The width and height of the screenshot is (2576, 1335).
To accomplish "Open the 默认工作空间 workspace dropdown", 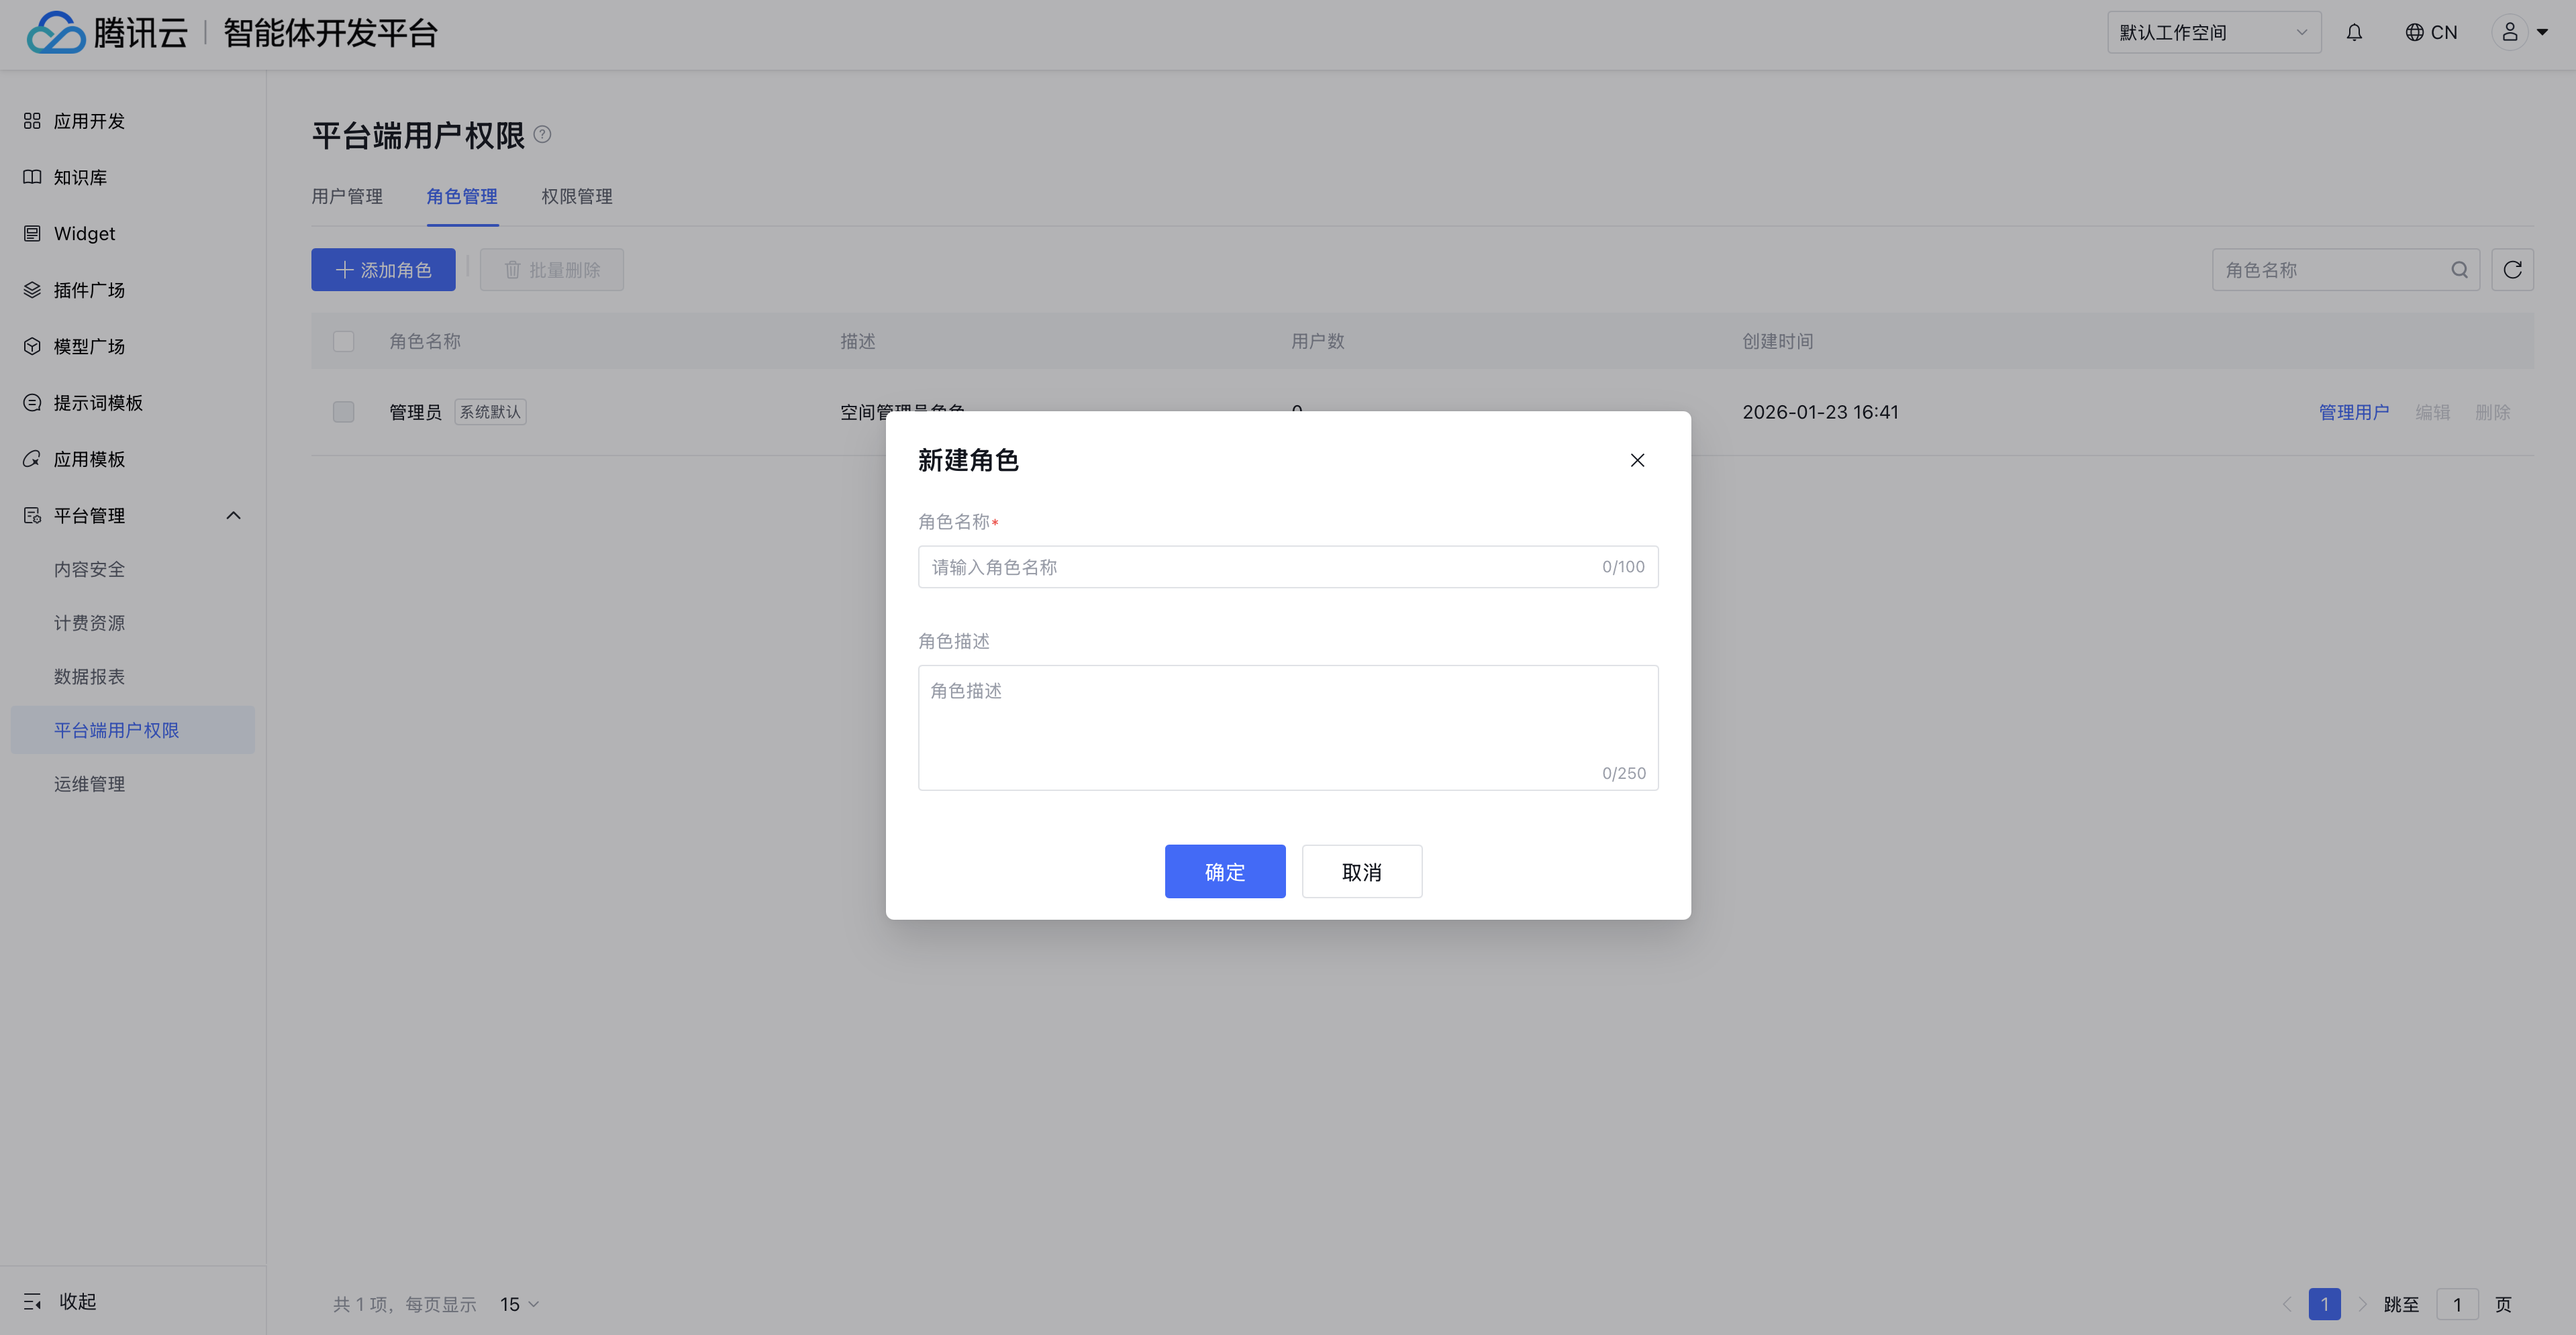I will tap(2213, 33).
